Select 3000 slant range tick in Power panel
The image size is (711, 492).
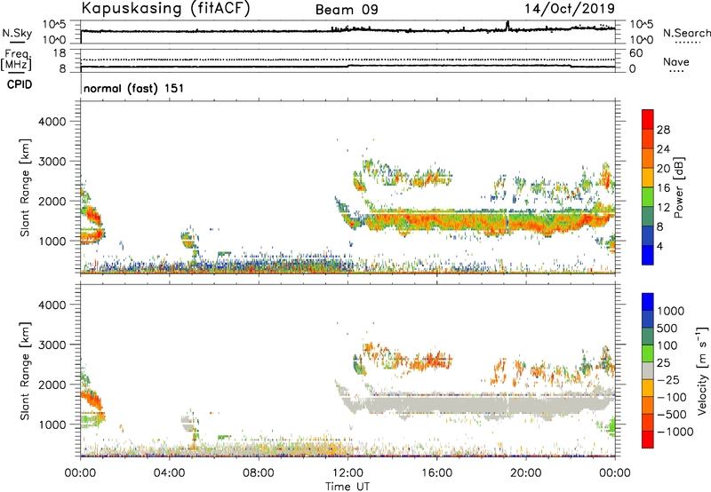[x=52, y=162]
